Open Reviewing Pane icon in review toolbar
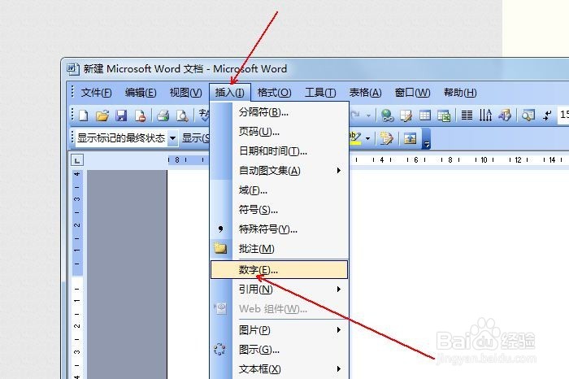This screenshot has width=569, height=379. 410,138
